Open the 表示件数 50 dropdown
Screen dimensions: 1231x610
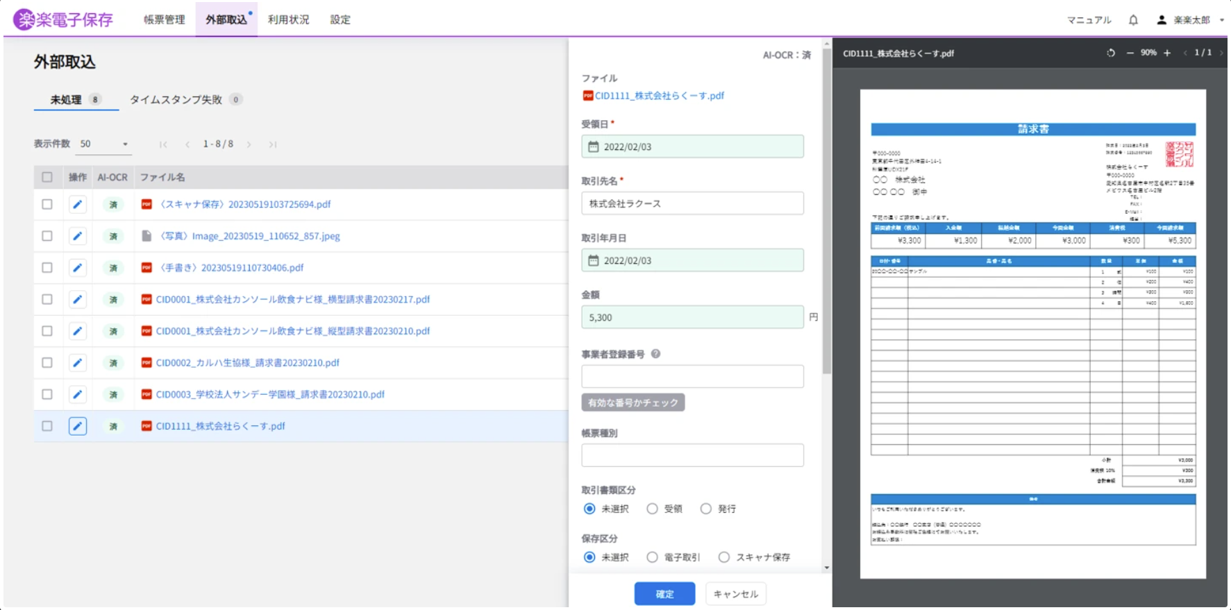[x=104, y=144]
